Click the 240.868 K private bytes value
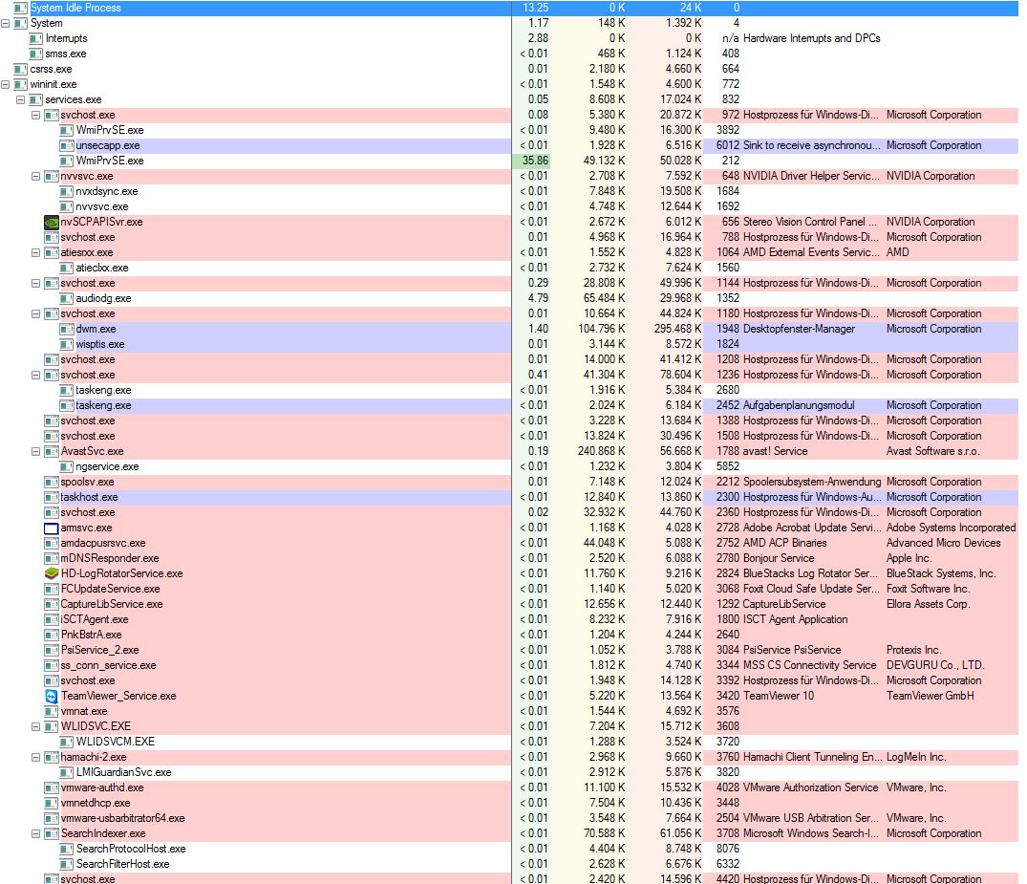 tap(601, 451)
